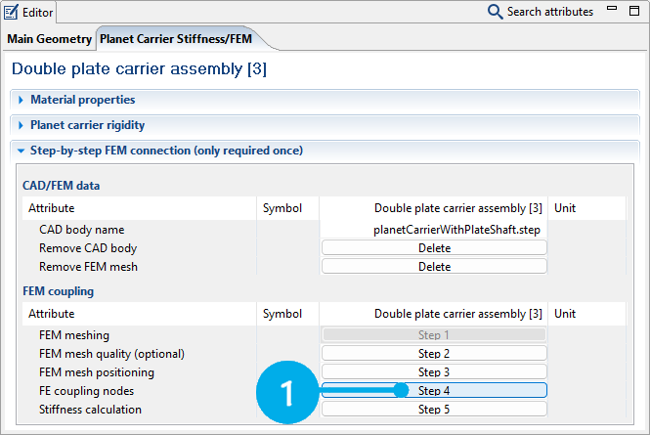Click the FEM coupling group heading
The image size is (650, 435).
59,291
